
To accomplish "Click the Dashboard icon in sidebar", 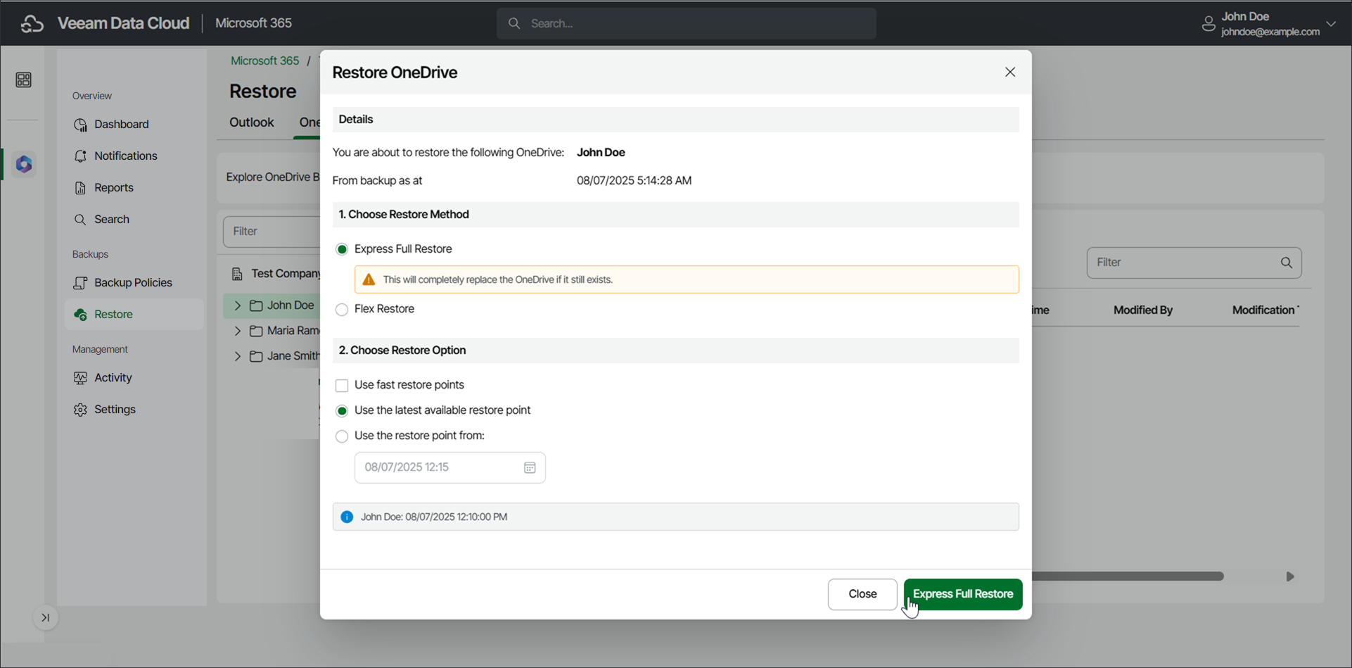I will (x=80, y=125).
